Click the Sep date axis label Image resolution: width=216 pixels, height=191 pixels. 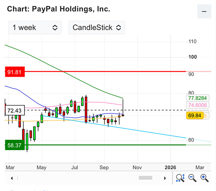click(104, 168)
